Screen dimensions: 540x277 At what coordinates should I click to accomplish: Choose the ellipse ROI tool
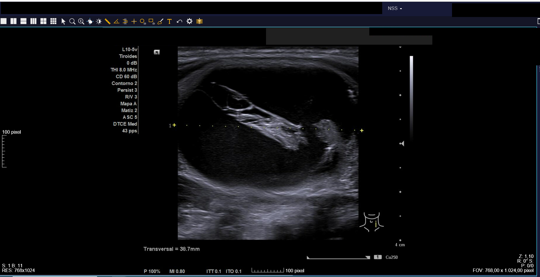143,21
